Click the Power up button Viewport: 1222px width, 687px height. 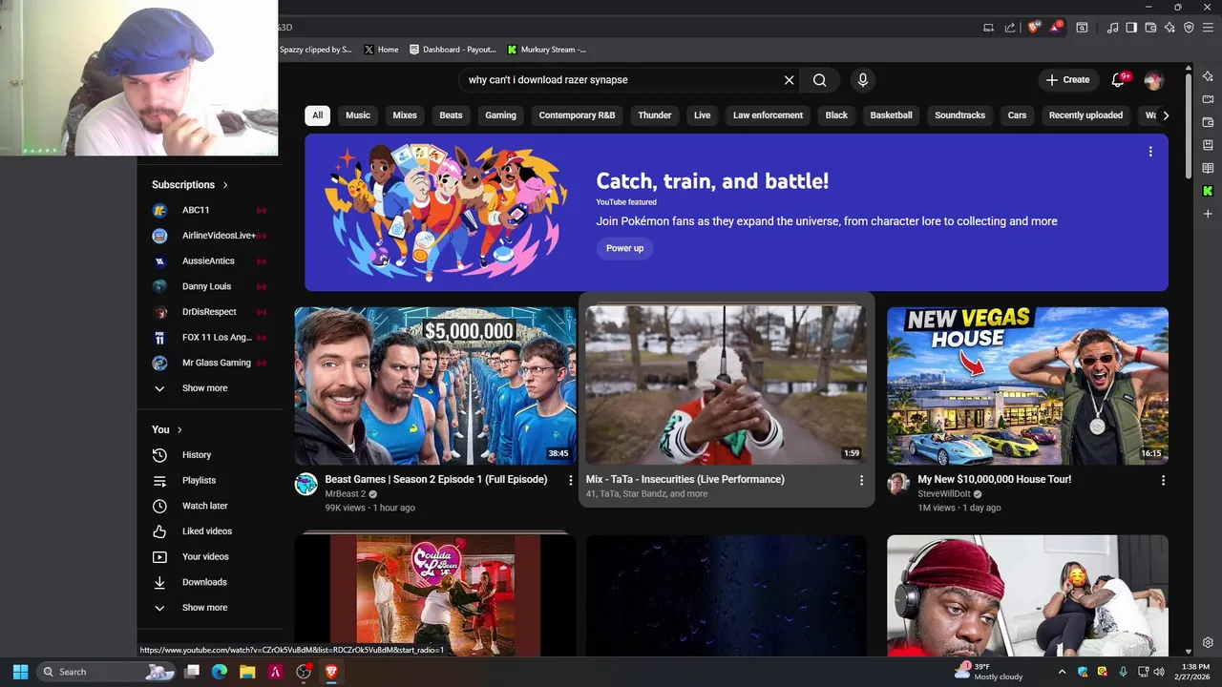pos(624,248)
